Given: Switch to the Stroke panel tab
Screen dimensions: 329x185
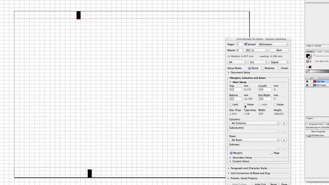Looking at the screenshot, I should pos(310,51).
